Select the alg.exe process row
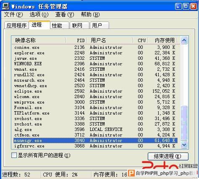The width and height of the screenshot is (199, 179). [x=95, y=129]
